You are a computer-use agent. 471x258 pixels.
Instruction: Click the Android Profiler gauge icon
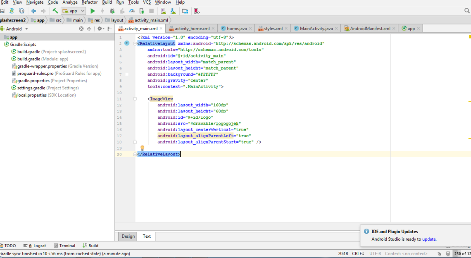point(132,11)
